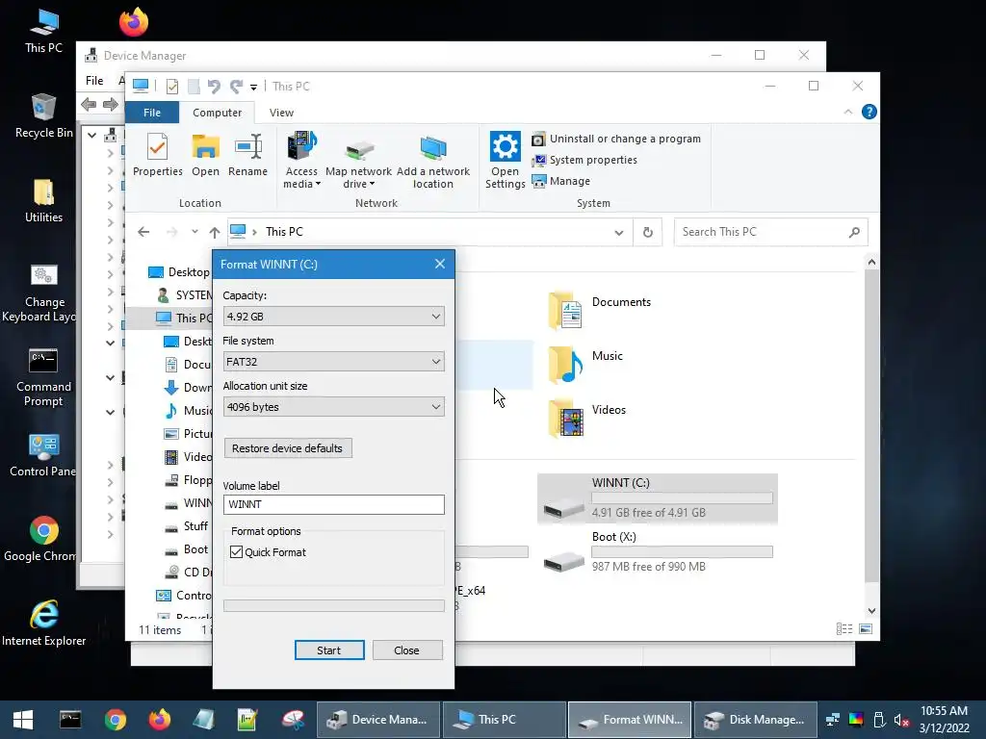The height and width of the screenshot is (739, 986).
Task: Switch to the View ribbon tab
Action: coord(281,113)
